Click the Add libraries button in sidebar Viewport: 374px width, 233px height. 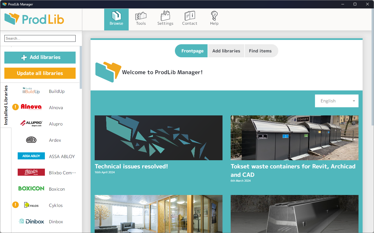pos(40,57)
